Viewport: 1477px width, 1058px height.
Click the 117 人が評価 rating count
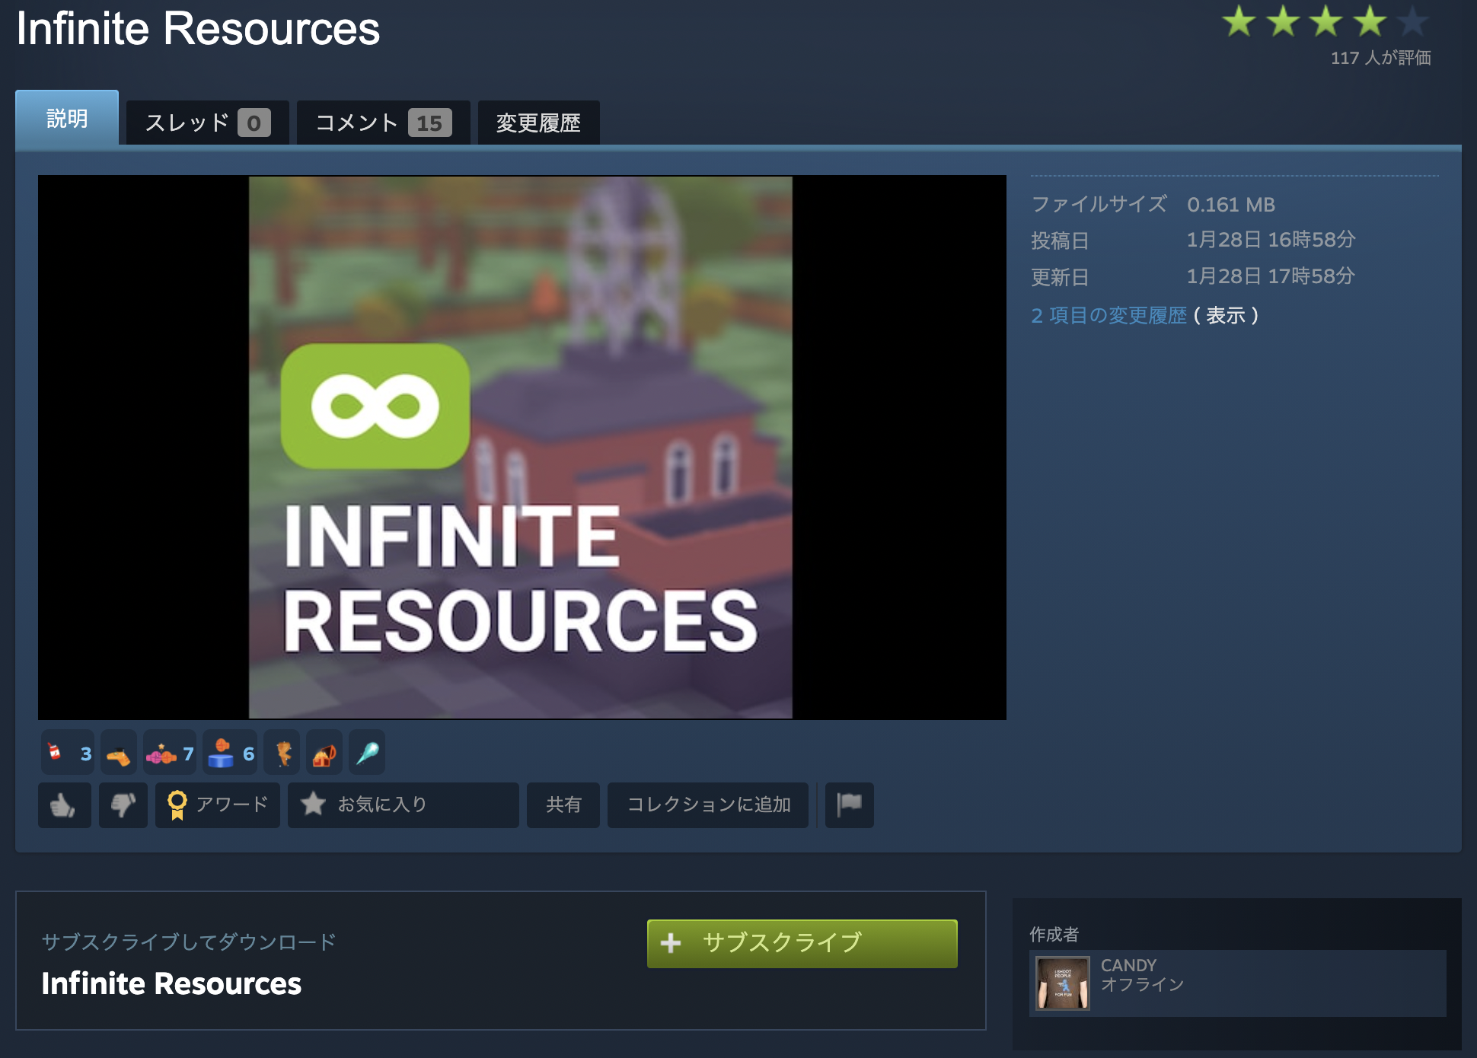[x=1380, y=58]
